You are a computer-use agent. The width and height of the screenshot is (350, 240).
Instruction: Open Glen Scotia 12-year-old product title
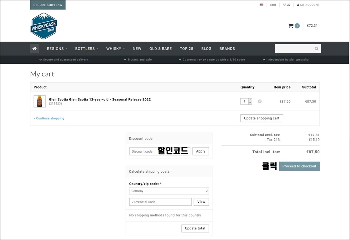(x=100, y=99)
